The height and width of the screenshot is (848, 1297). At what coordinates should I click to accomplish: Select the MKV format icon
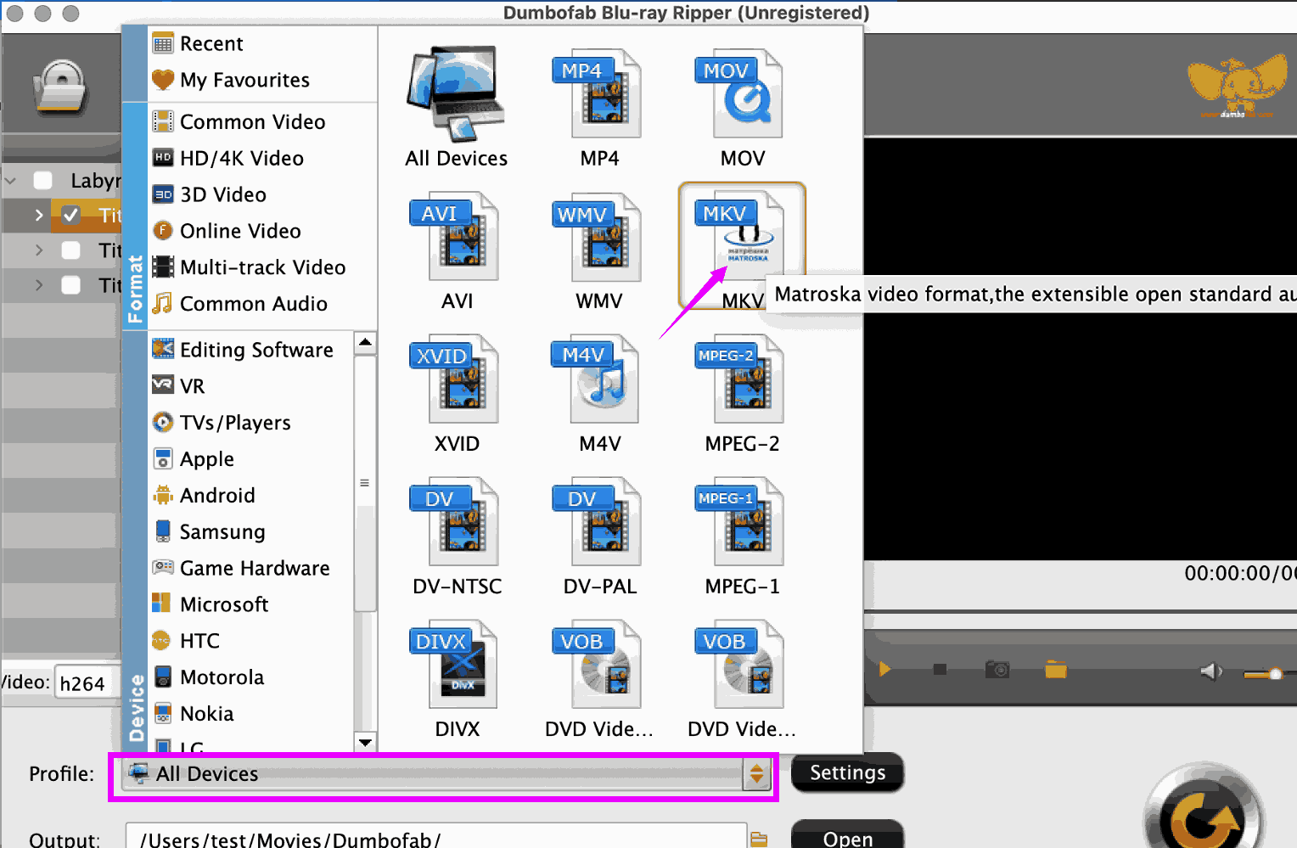(742, 237)
